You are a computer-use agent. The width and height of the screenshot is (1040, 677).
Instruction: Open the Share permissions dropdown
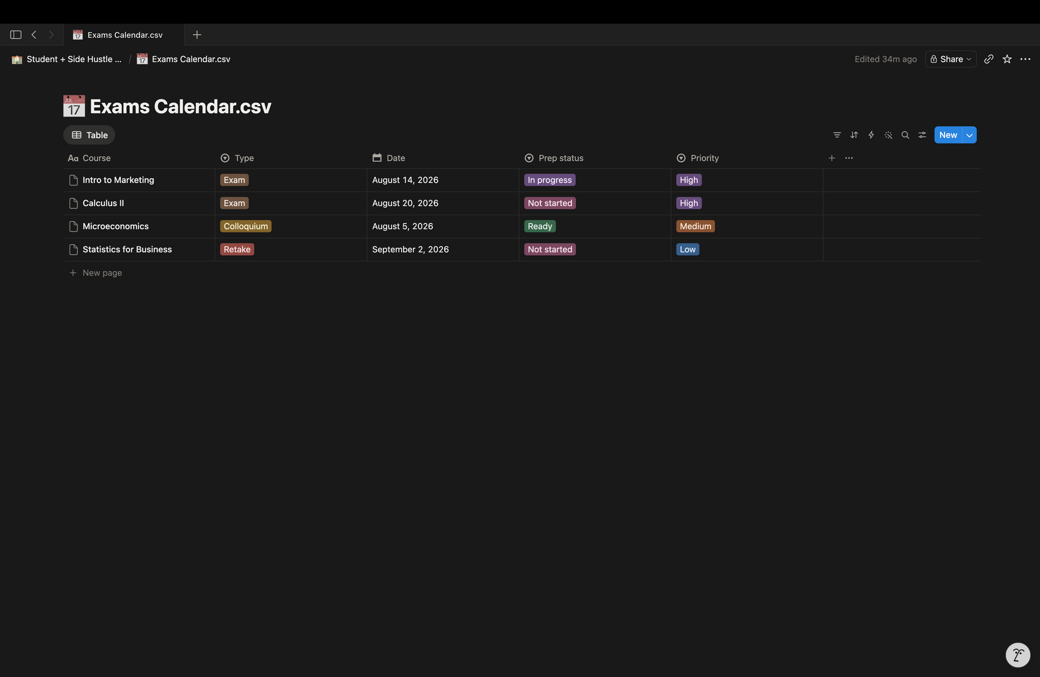[x=951, y=59]
